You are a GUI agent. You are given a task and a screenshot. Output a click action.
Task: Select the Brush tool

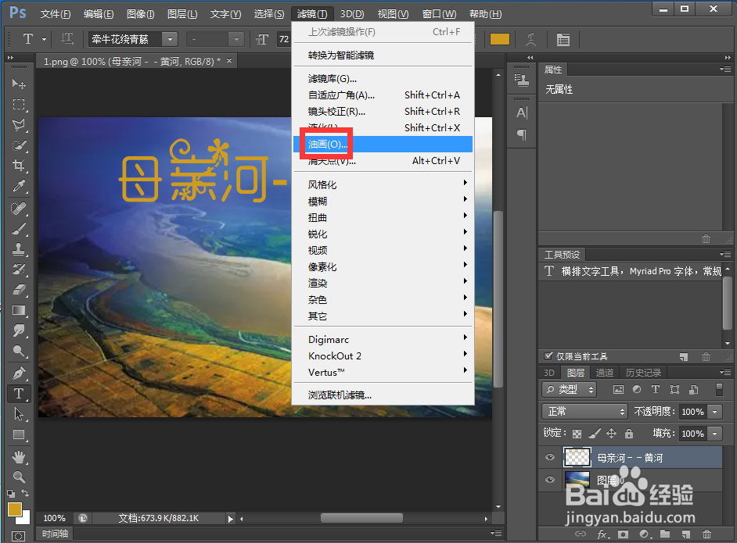tap(19, 229)
